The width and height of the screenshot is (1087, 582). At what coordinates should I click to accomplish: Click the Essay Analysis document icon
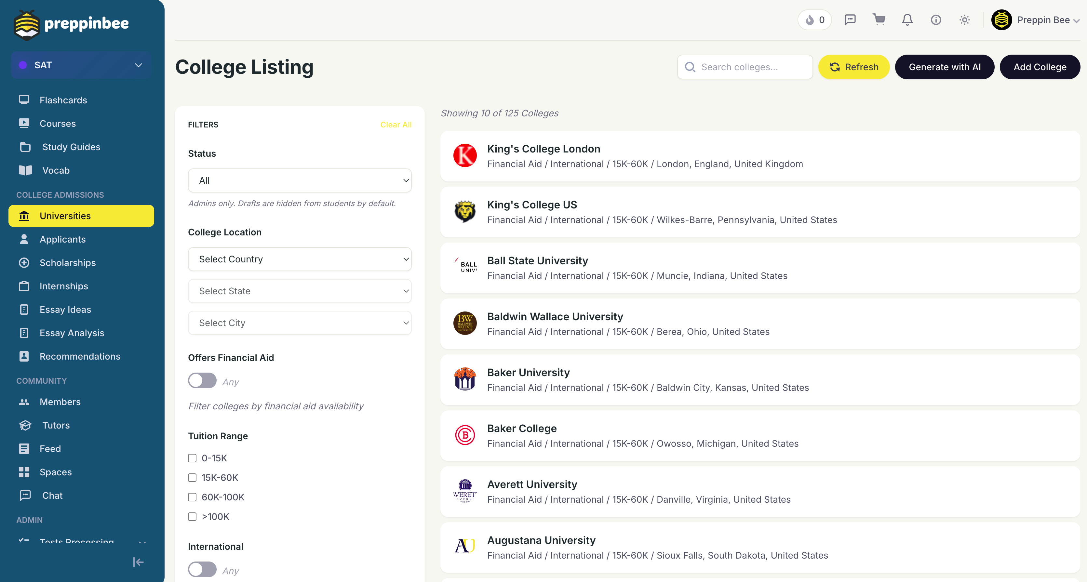[x=24, y=333]
